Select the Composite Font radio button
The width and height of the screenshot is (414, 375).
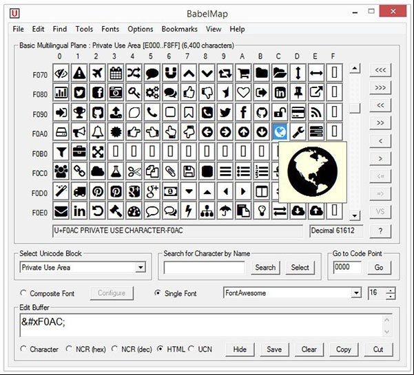click(x=23, y=293)
